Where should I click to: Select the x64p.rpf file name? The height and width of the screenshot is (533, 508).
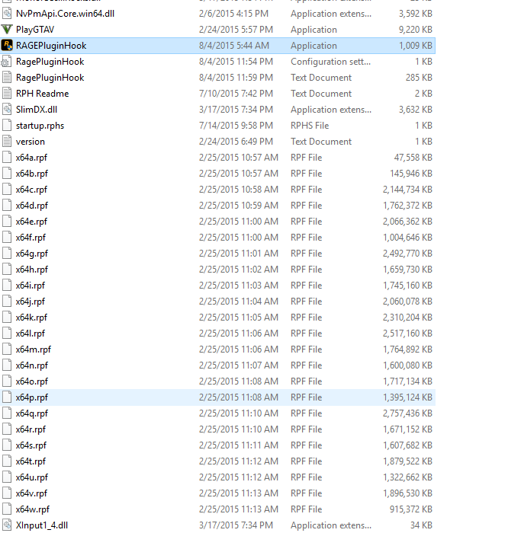coord(32,397)
